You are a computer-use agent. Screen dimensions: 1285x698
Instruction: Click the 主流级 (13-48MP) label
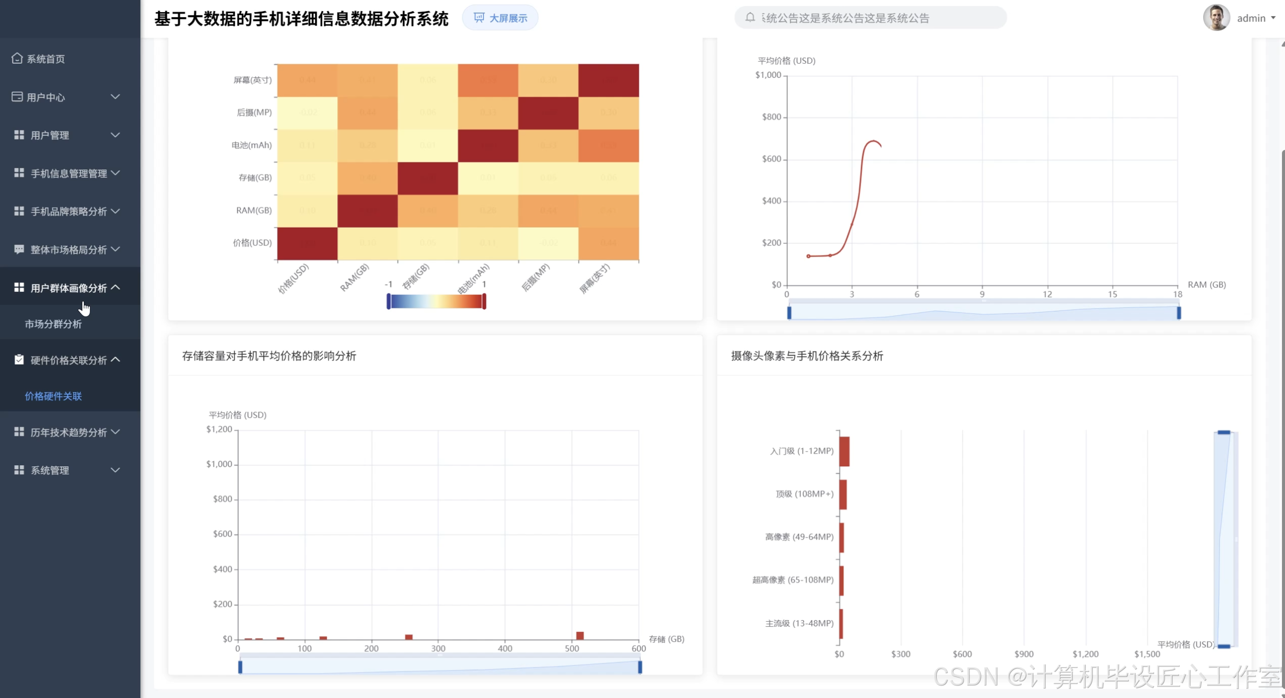click(799, 623)
